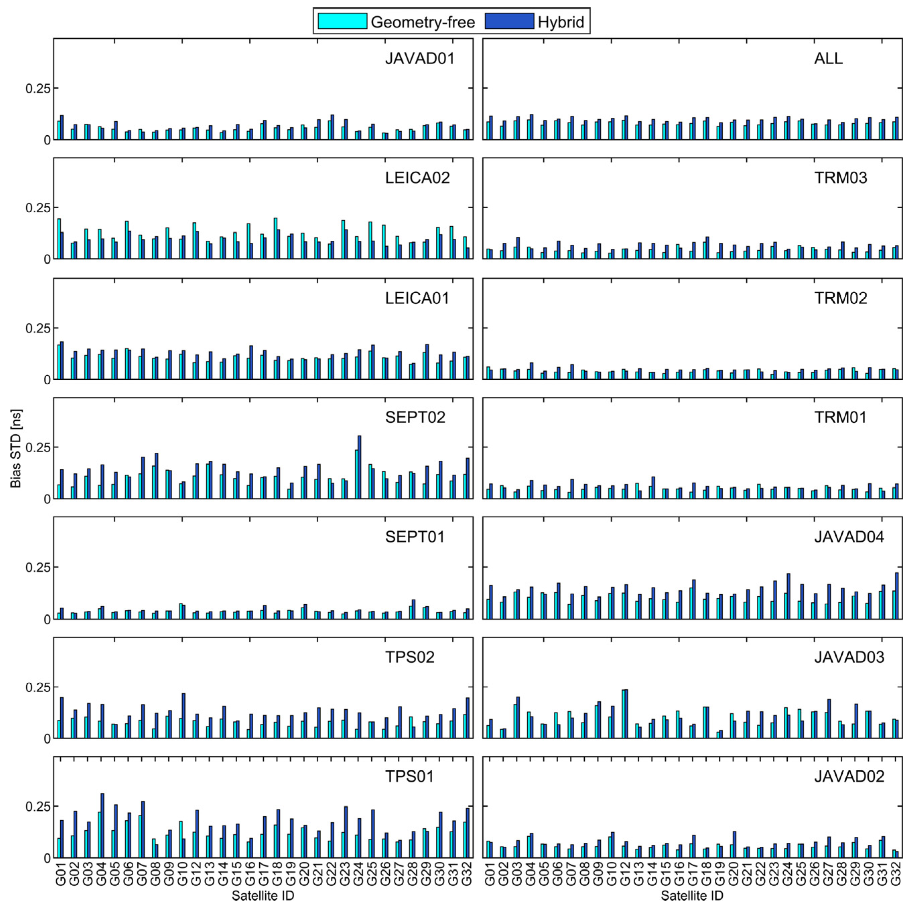Click the tallest G24 bar in SEPT02

click(359, 466)
